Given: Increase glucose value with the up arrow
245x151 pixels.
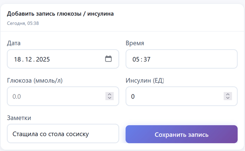Looking at the screenshot, I should pos(110,94).
